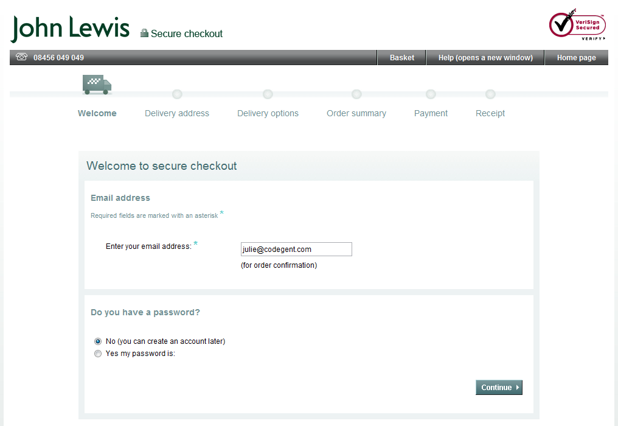The height and width of the screenshot is (426, 618).
Task: Select the Yes my password is option
Action: click(98, 354)
